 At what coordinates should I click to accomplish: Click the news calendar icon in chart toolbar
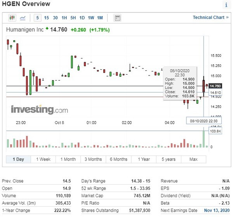click(x=117, y=18)
